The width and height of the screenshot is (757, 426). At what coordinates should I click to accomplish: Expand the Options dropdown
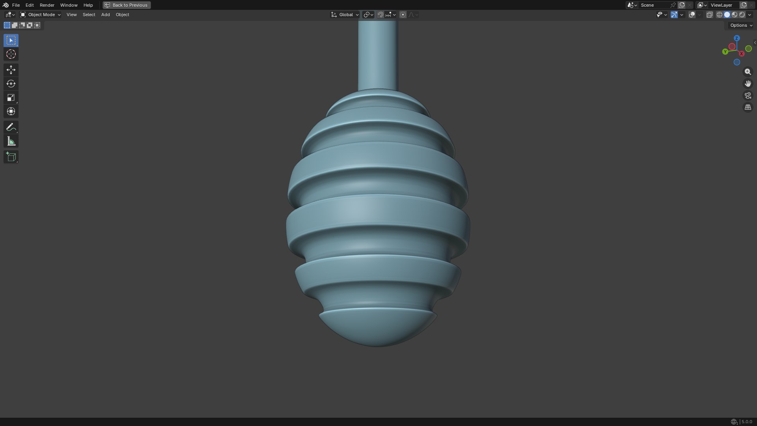click(741, 25)
